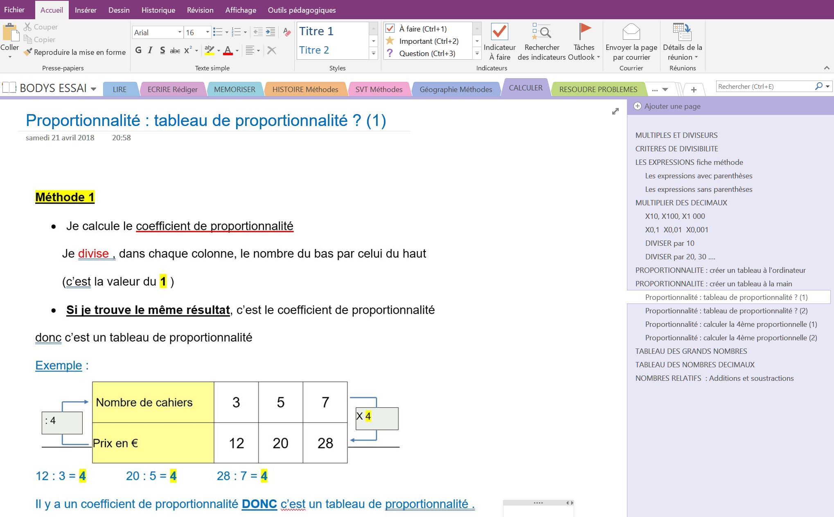Apply the red font color swatch
Viewport: 834px width, 517px height.
228,51
